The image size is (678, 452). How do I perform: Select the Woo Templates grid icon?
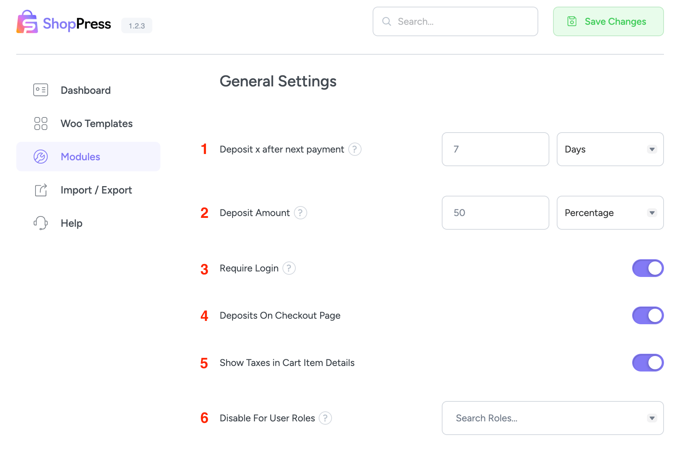tap(41, 123)
